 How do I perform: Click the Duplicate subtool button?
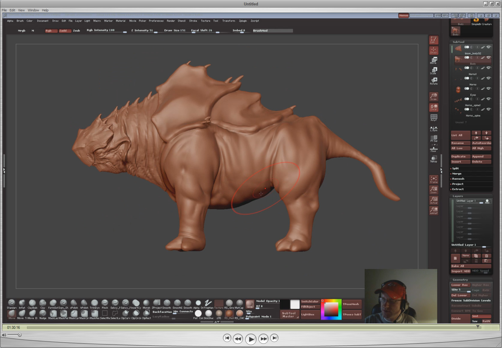[461, 157]
